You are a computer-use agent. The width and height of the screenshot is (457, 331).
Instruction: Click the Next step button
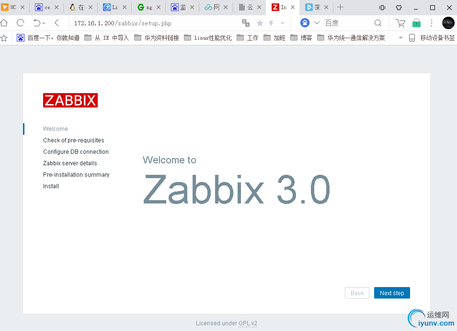coord(392,293)
